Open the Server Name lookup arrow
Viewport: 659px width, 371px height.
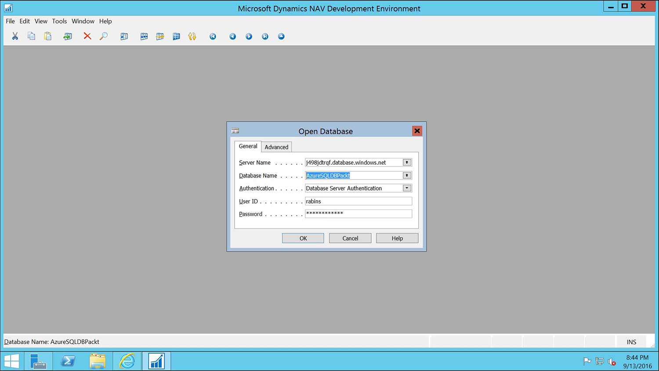[x=406, y=162]
